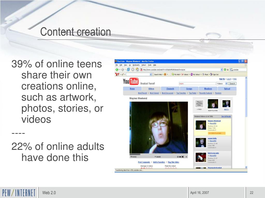This screenshot has height=198, width=265.
Task: Open the View menu
Action: (126, 65)
